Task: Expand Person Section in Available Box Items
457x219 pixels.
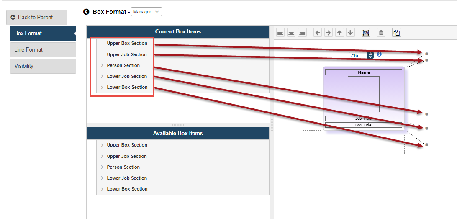Action: tap(102, 167)
